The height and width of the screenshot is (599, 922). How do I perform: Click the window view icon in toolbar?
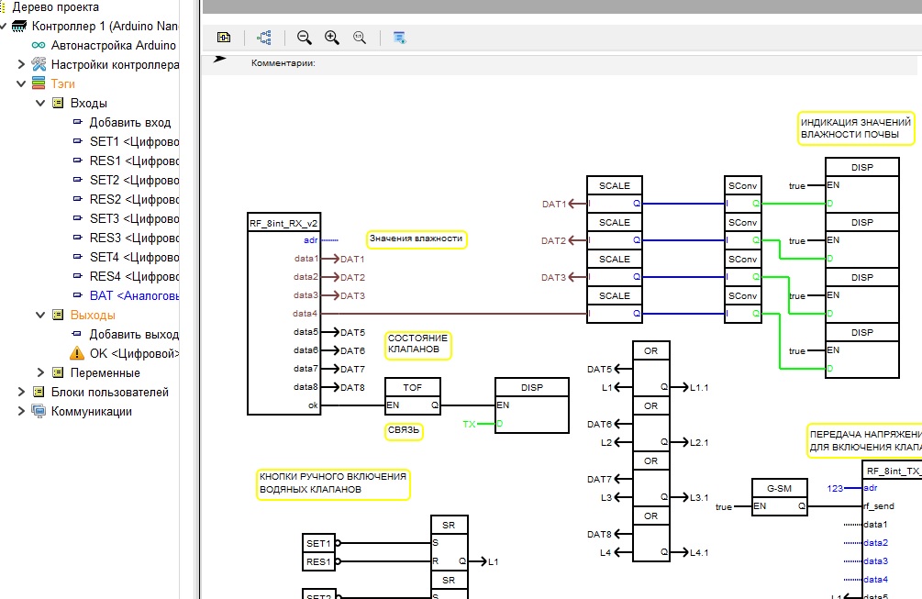(x=399, y=38)
